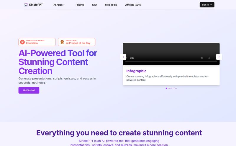Advance to the next carousel slide

219,57
